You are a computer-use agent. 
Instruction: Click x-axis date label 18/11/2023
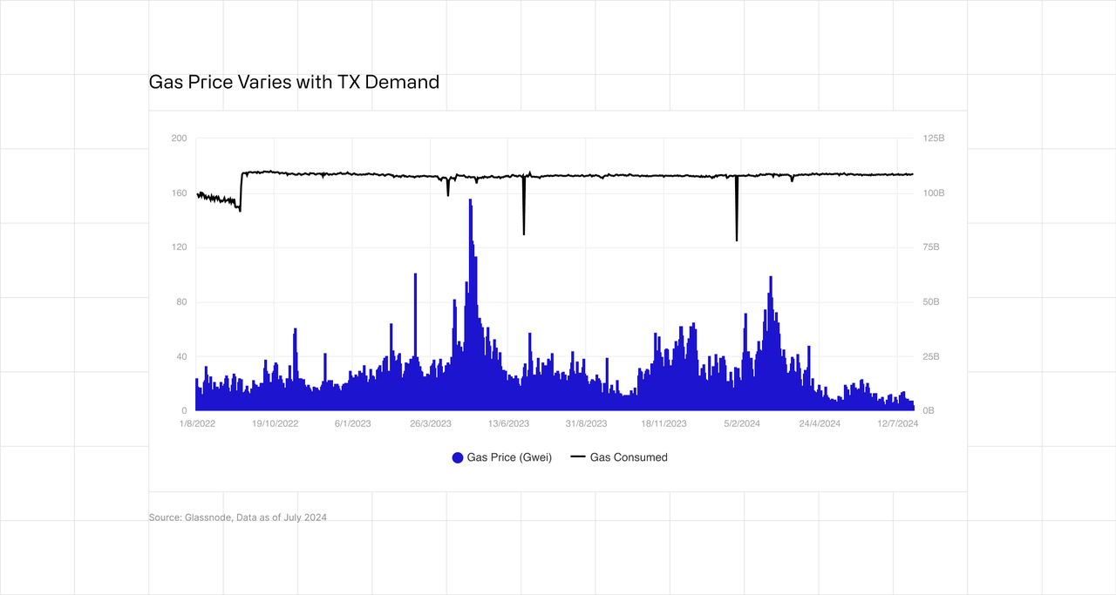(664, 423)
